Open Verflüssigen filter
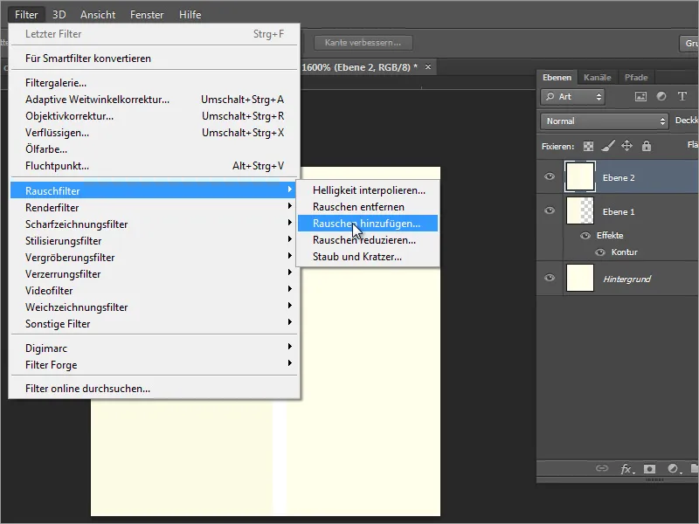The image size is (699, 524). (154, 133)
